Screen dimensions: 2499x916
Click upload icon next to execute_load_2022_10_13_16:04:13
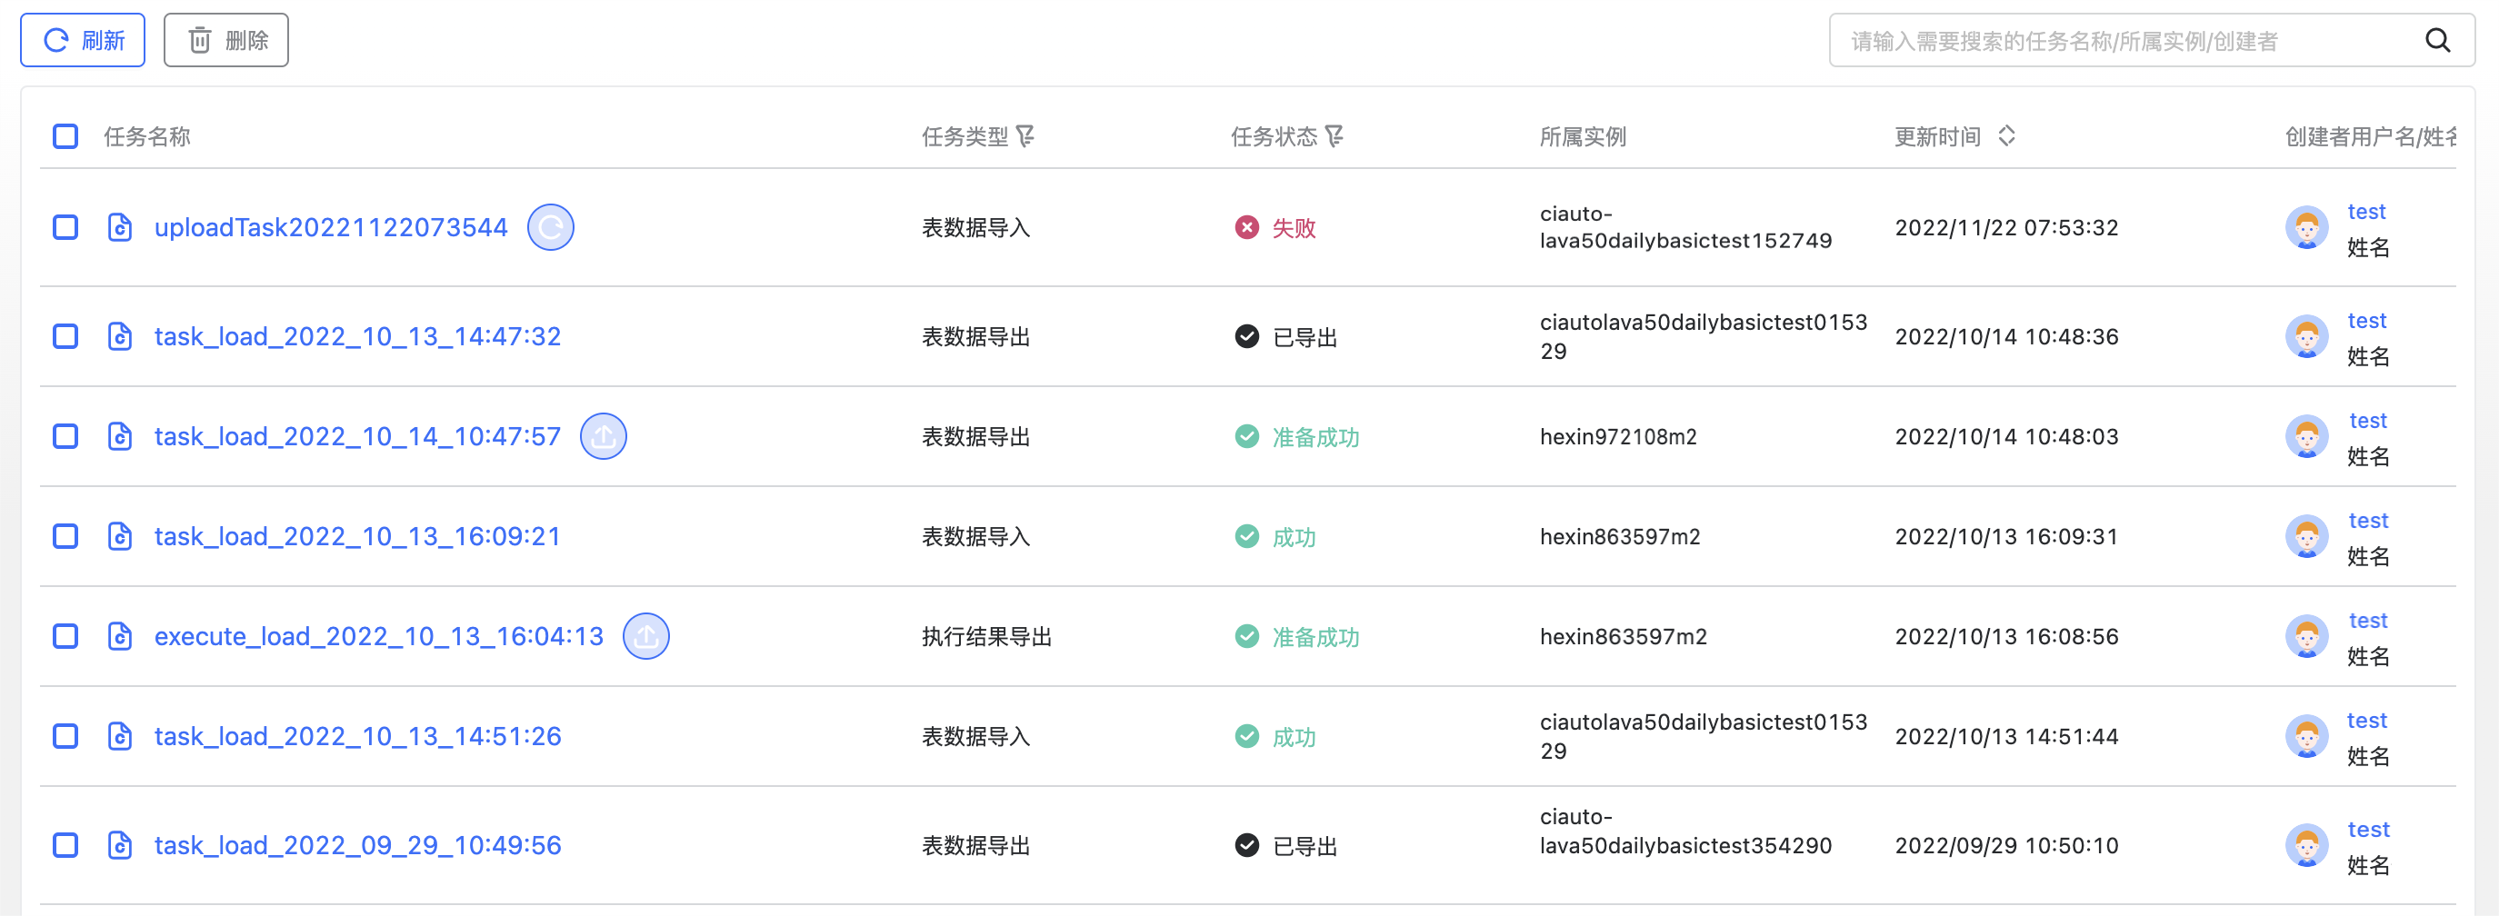(x=645, y=637)
